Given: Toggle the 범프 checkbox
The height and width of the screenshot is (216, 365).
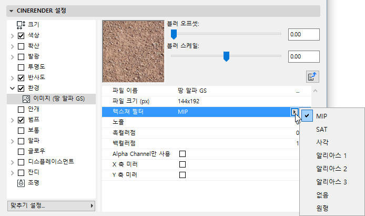Looking at the screenshot, I should click(x=21, y=120).
